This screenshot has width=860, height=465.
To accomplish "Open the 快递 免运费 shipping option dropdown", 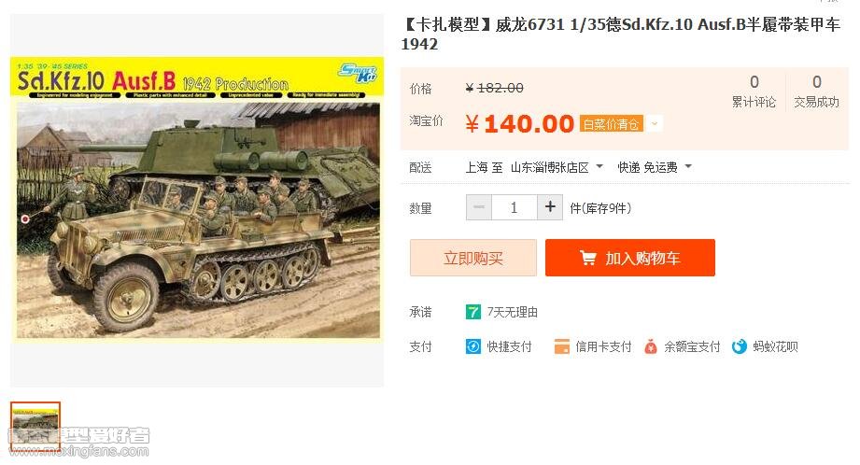I will [x=655, y=167].
